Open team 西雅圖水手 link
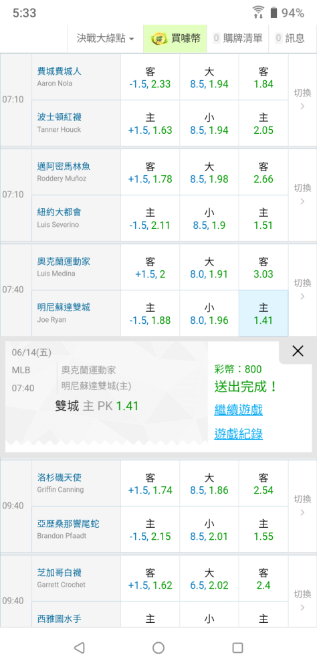The height and width of the screenshot is (669, 317). tap(59, 618)
